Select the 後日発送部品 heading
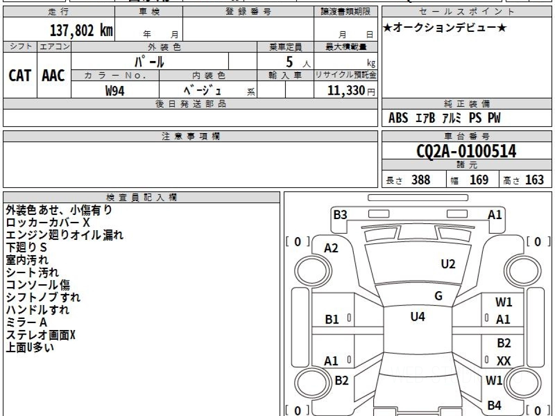This screenshot has width=555, height=416. click(x=190, y=104)
